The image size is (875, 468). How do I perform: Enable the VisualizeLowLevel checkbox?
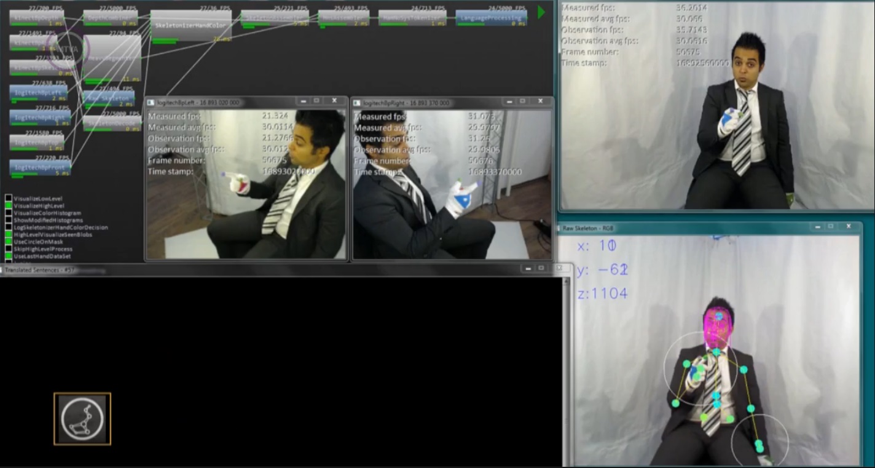[x=9, y=199]
